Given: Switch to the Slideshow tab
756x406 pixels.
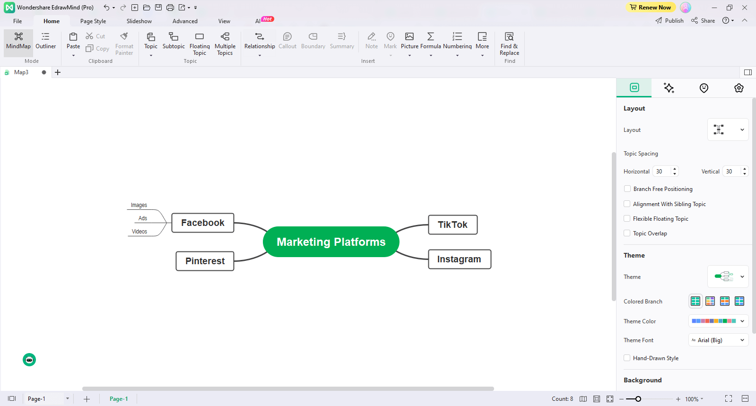Looking at the screenshot, I should pos(139,21).
